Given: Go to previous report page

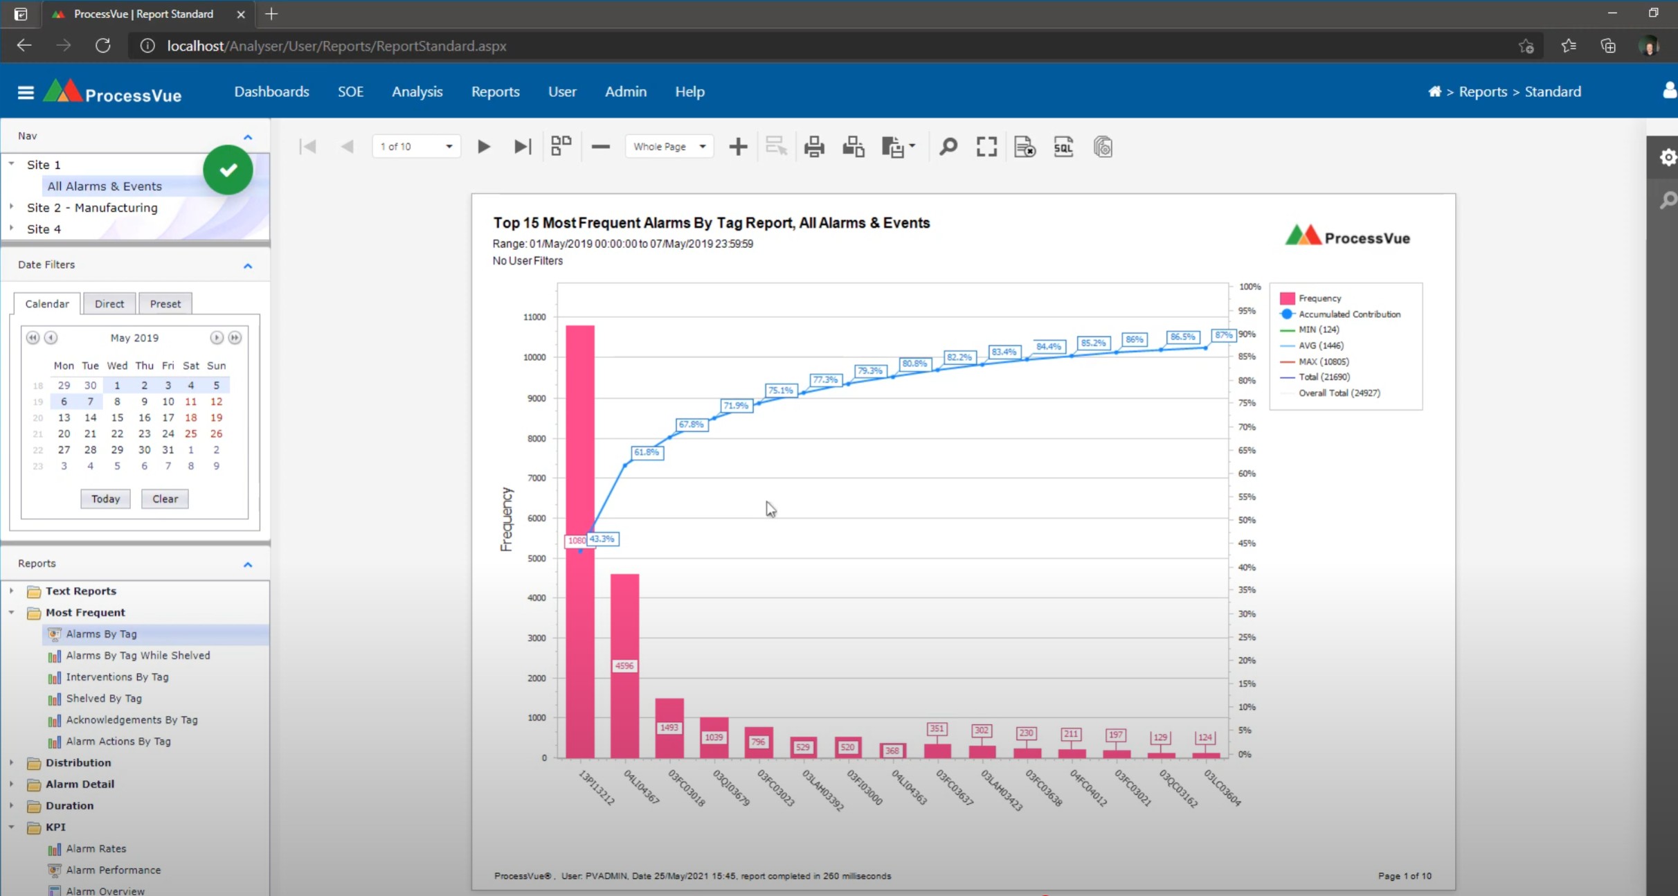Looking at the screenshot, I should coord(348,147).
